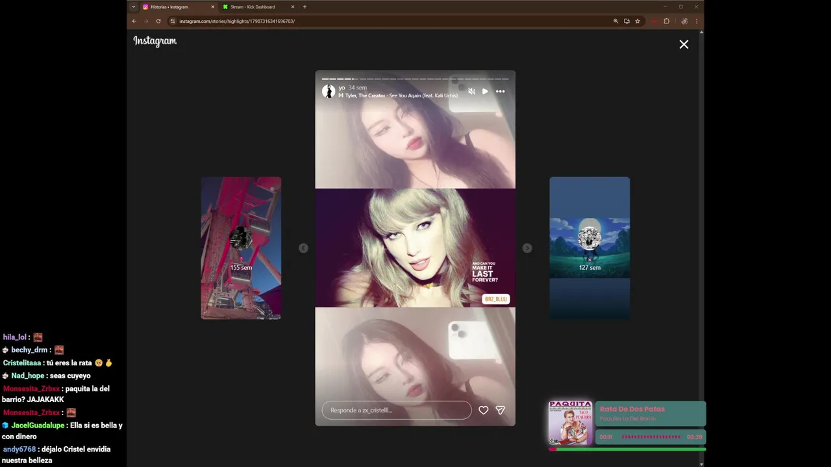The height and width of the screenshot is (467, 831).
Task: Close the Kick Dashboard tab
Action: (293, 6)
